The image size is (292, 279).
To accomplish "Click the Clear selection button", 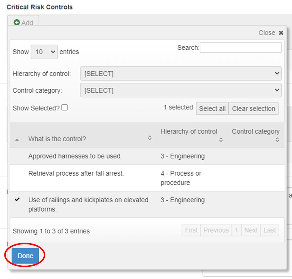I will coord(254,109).
